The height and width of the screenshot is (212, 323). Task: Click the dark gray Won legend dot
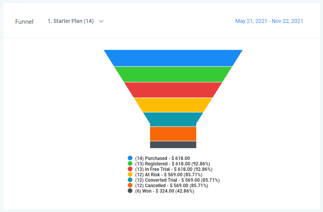(130, 191)
